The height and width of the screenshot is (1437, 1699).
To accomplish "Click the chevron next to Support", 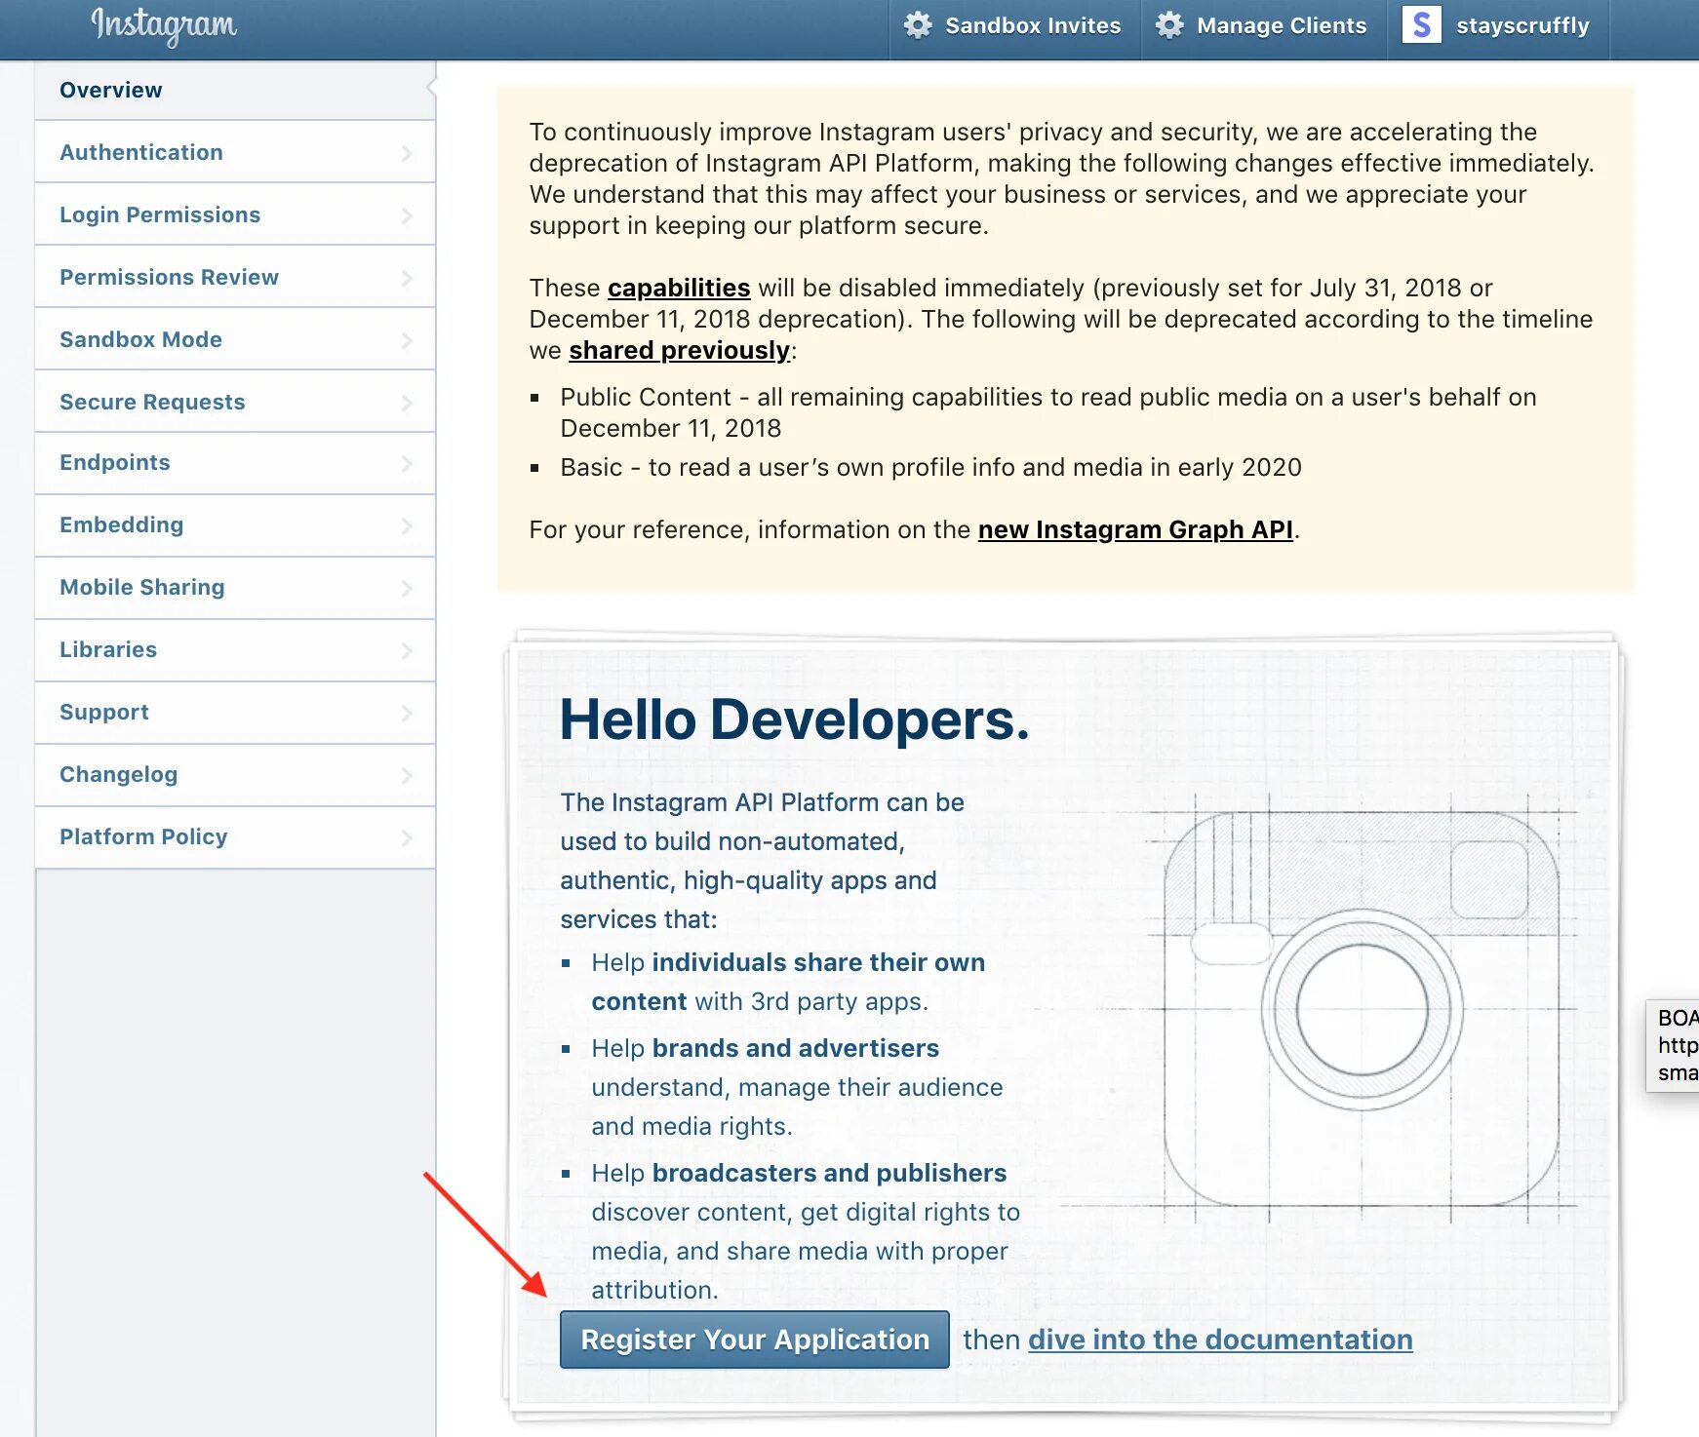I will [x=407, y=714].
